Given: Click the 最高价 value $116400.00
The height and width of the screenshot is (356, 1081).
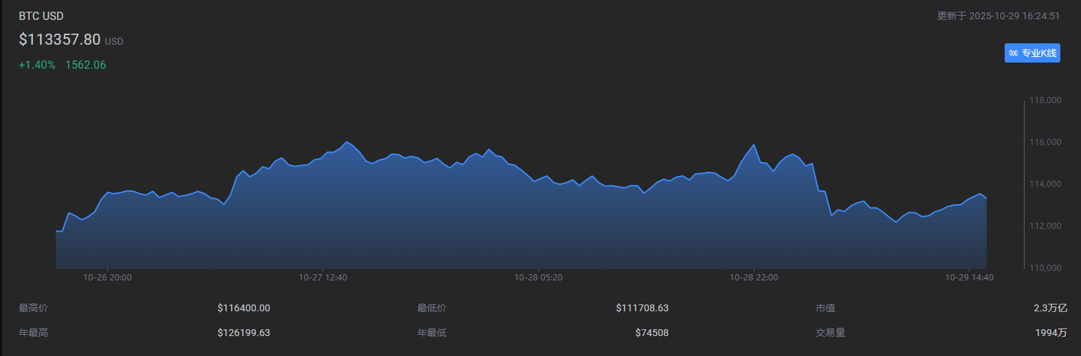Looking at the screenshot, I should pyautogui.click(x=243, y=308).
